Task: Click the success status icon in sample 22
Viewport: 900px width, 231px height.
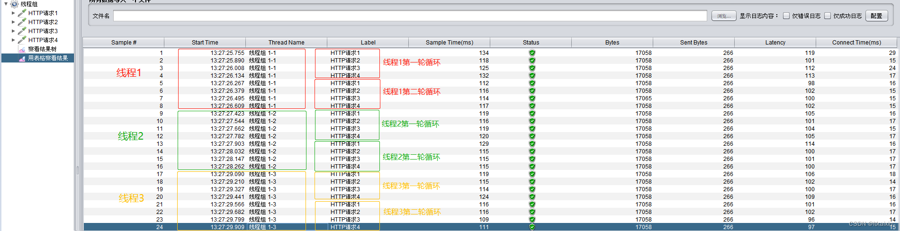Action: pos(532,212)
